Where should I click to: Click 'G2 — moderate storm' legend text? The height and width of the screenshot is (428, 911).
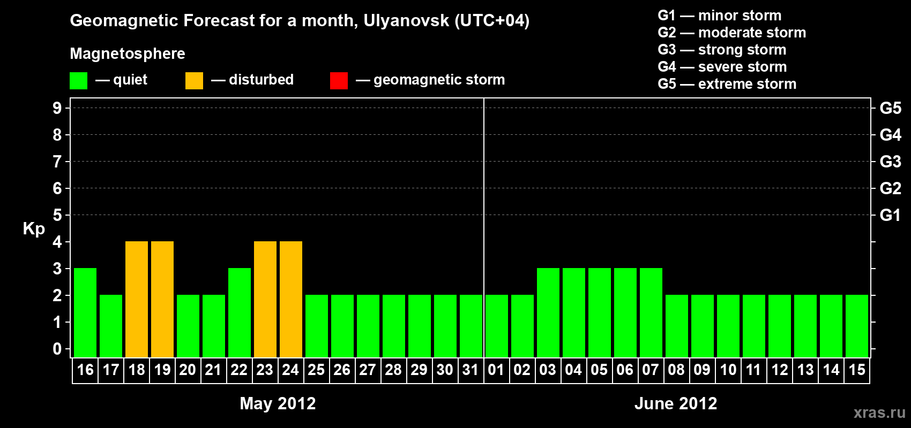point(732,33)
